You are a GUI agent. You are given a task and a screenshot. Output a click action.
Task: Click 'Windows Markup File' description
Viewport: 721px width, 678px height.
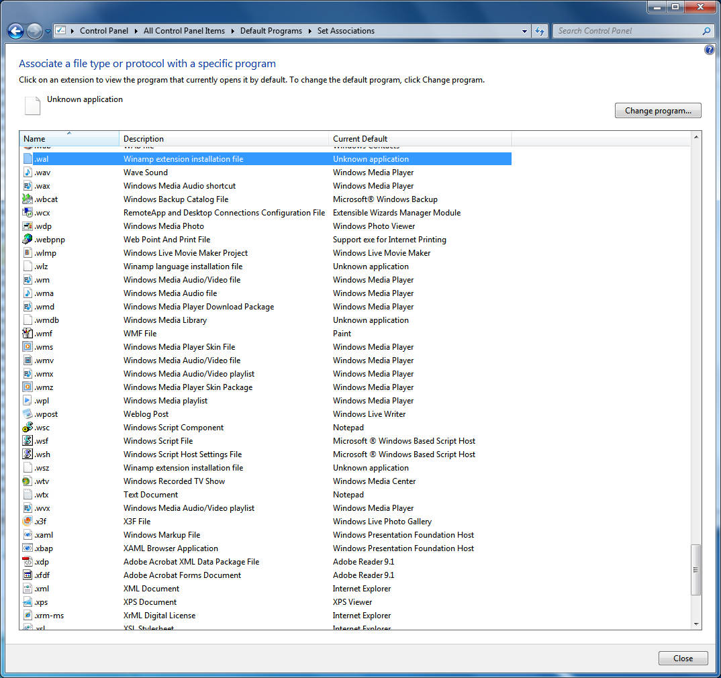(161, 535)
